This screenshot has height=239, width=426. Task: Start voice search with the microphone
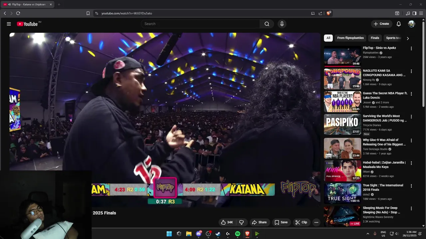[282, 24]
